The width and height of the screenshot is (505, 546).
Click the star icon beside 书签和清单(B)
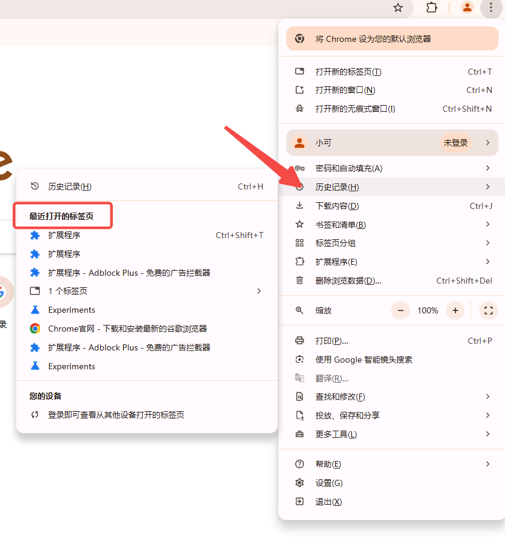coord(299,225)
